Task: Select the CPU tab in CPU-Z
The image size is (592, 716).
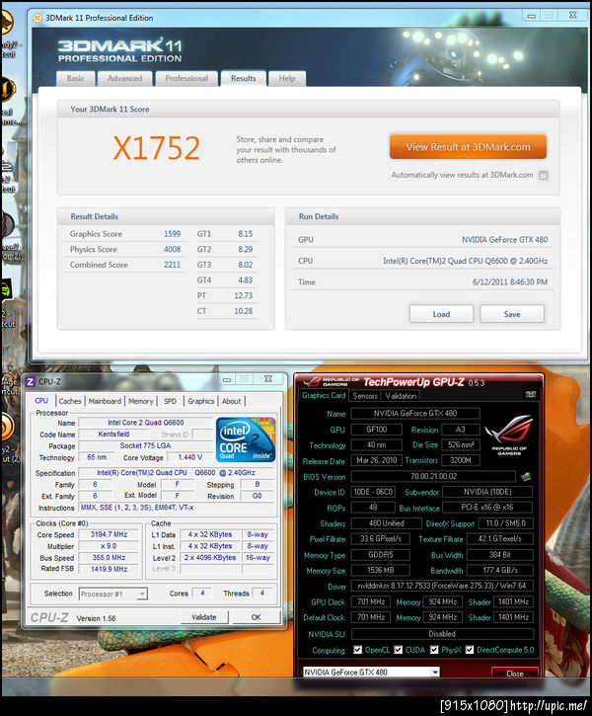Action: (x=41, y=401)
